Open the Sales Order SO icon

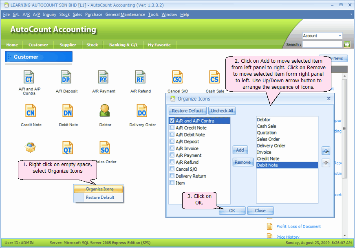105,147
